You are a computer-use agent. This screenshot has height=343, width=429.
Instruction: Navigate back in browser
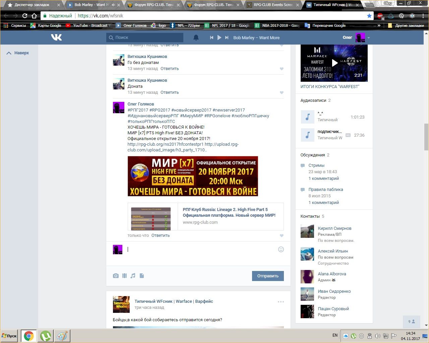pyautogui.click(x=6, y=16)
